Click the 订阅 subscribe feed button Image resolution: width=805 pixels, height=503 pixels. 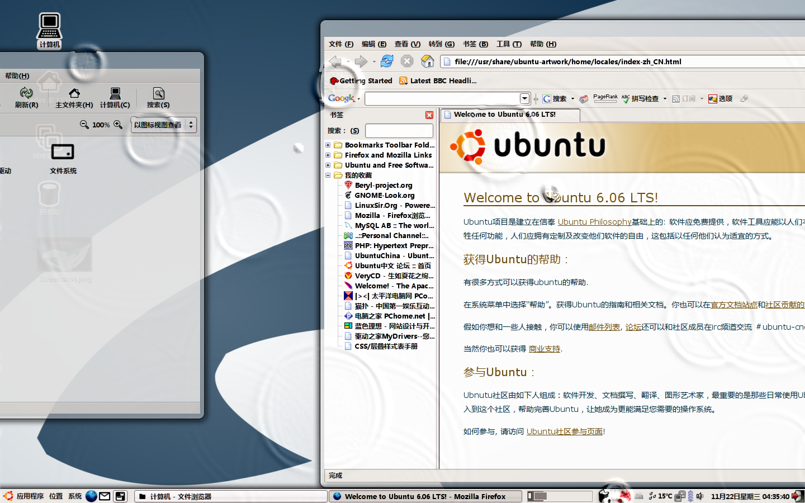(684, 99)
